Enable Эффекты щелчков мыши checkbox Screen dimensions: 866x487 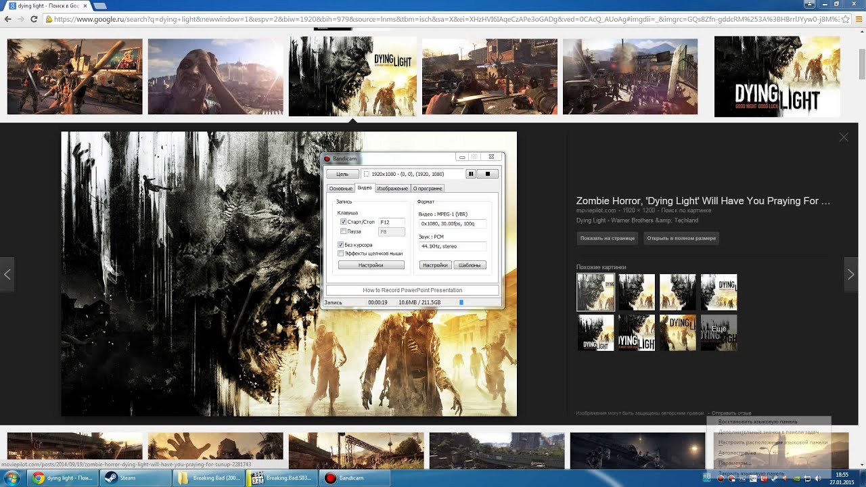[340, 253]
